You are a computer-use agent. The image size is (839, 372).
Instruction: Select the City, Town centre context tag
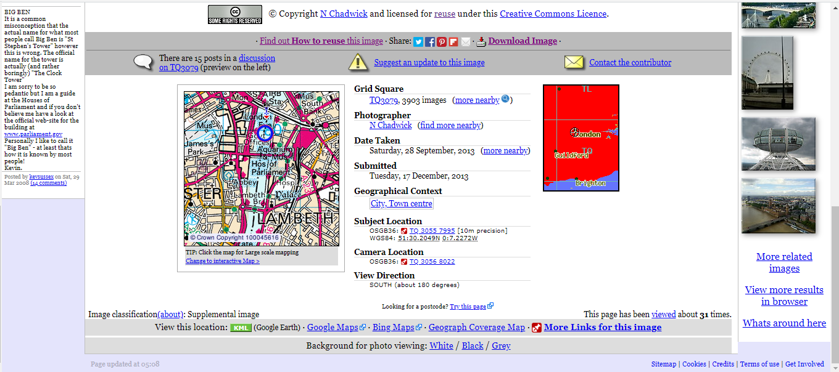point(402,203)
